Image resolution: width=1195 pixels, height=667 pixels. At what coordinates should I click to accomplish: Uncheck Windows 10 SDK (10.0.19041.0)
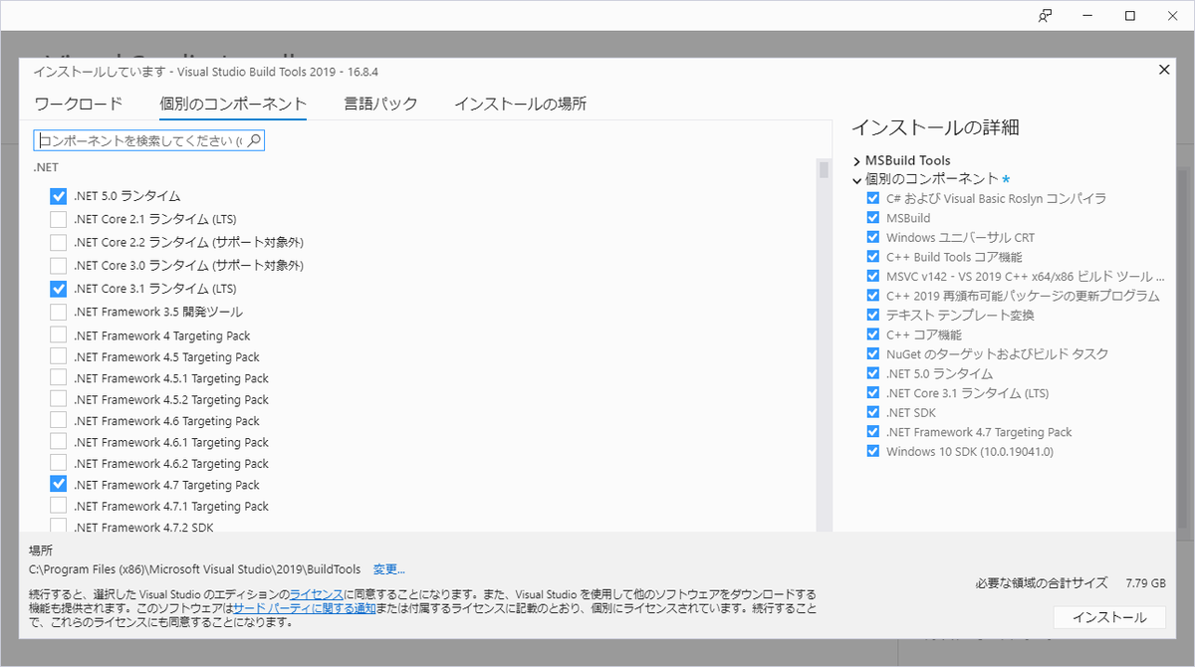873,451
